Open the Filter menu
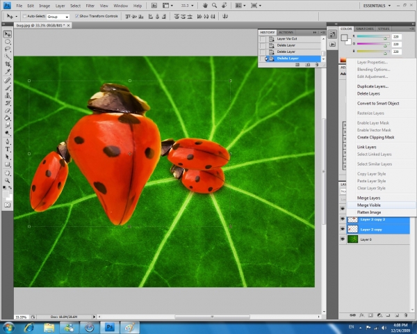Screen dimensions: 417x334 pos(90,6)
